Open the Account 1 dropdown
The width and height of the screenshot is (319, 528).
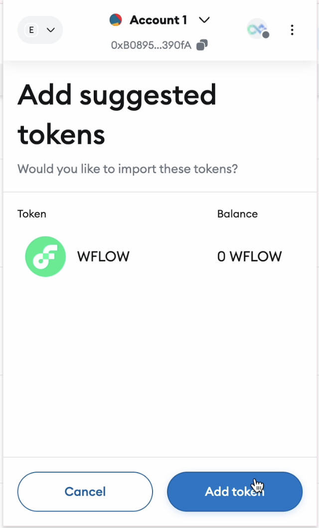(204, 20)
